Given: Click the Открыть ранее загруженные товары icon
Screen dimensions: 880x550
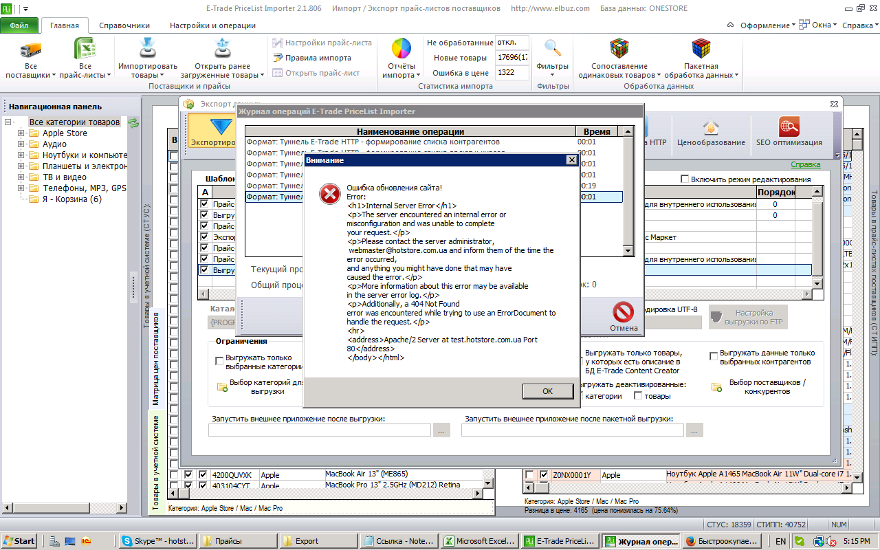Looking at the screenshot, I should tap(221, 49).
